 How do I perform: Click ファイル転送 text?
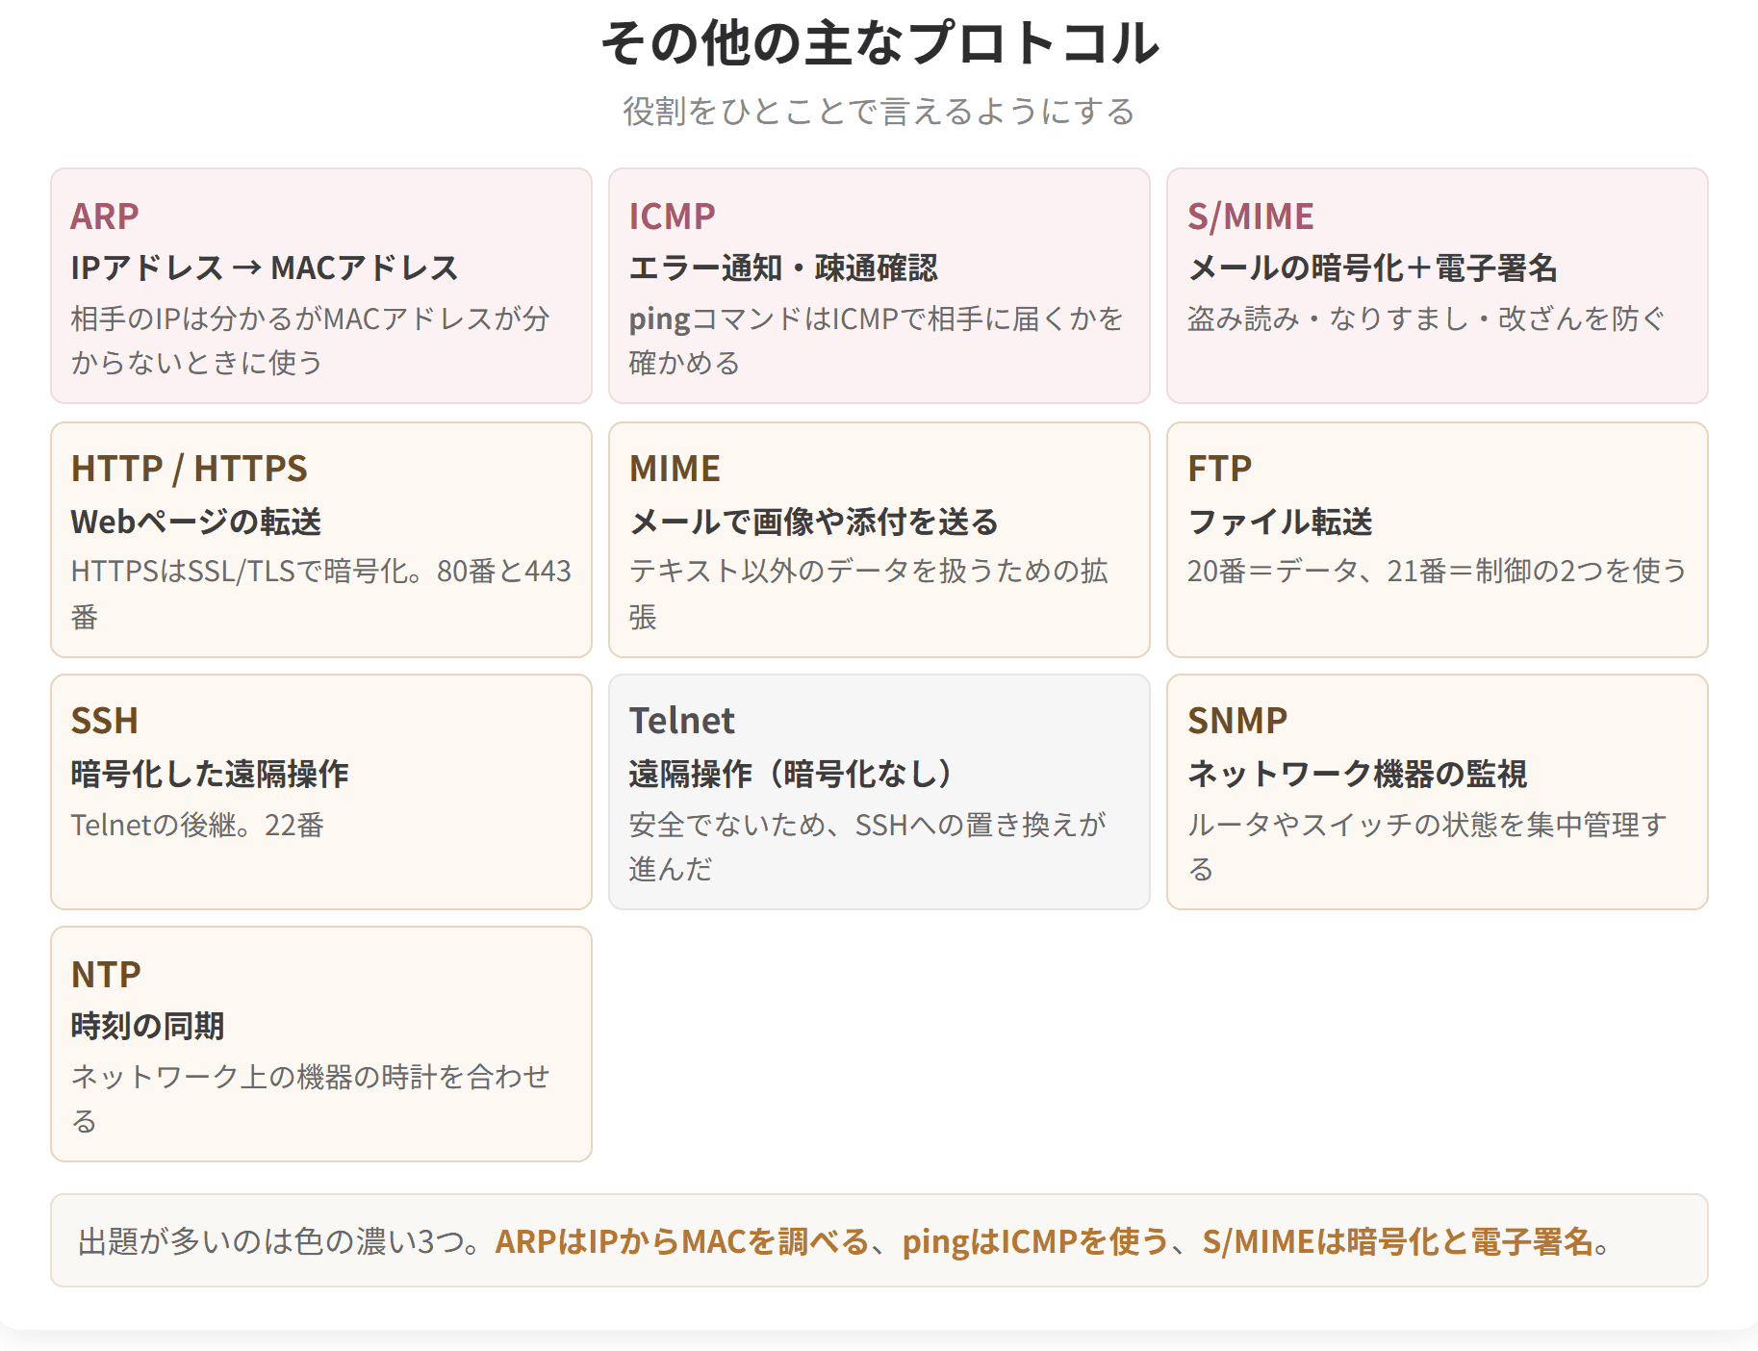coord(1280,522)
